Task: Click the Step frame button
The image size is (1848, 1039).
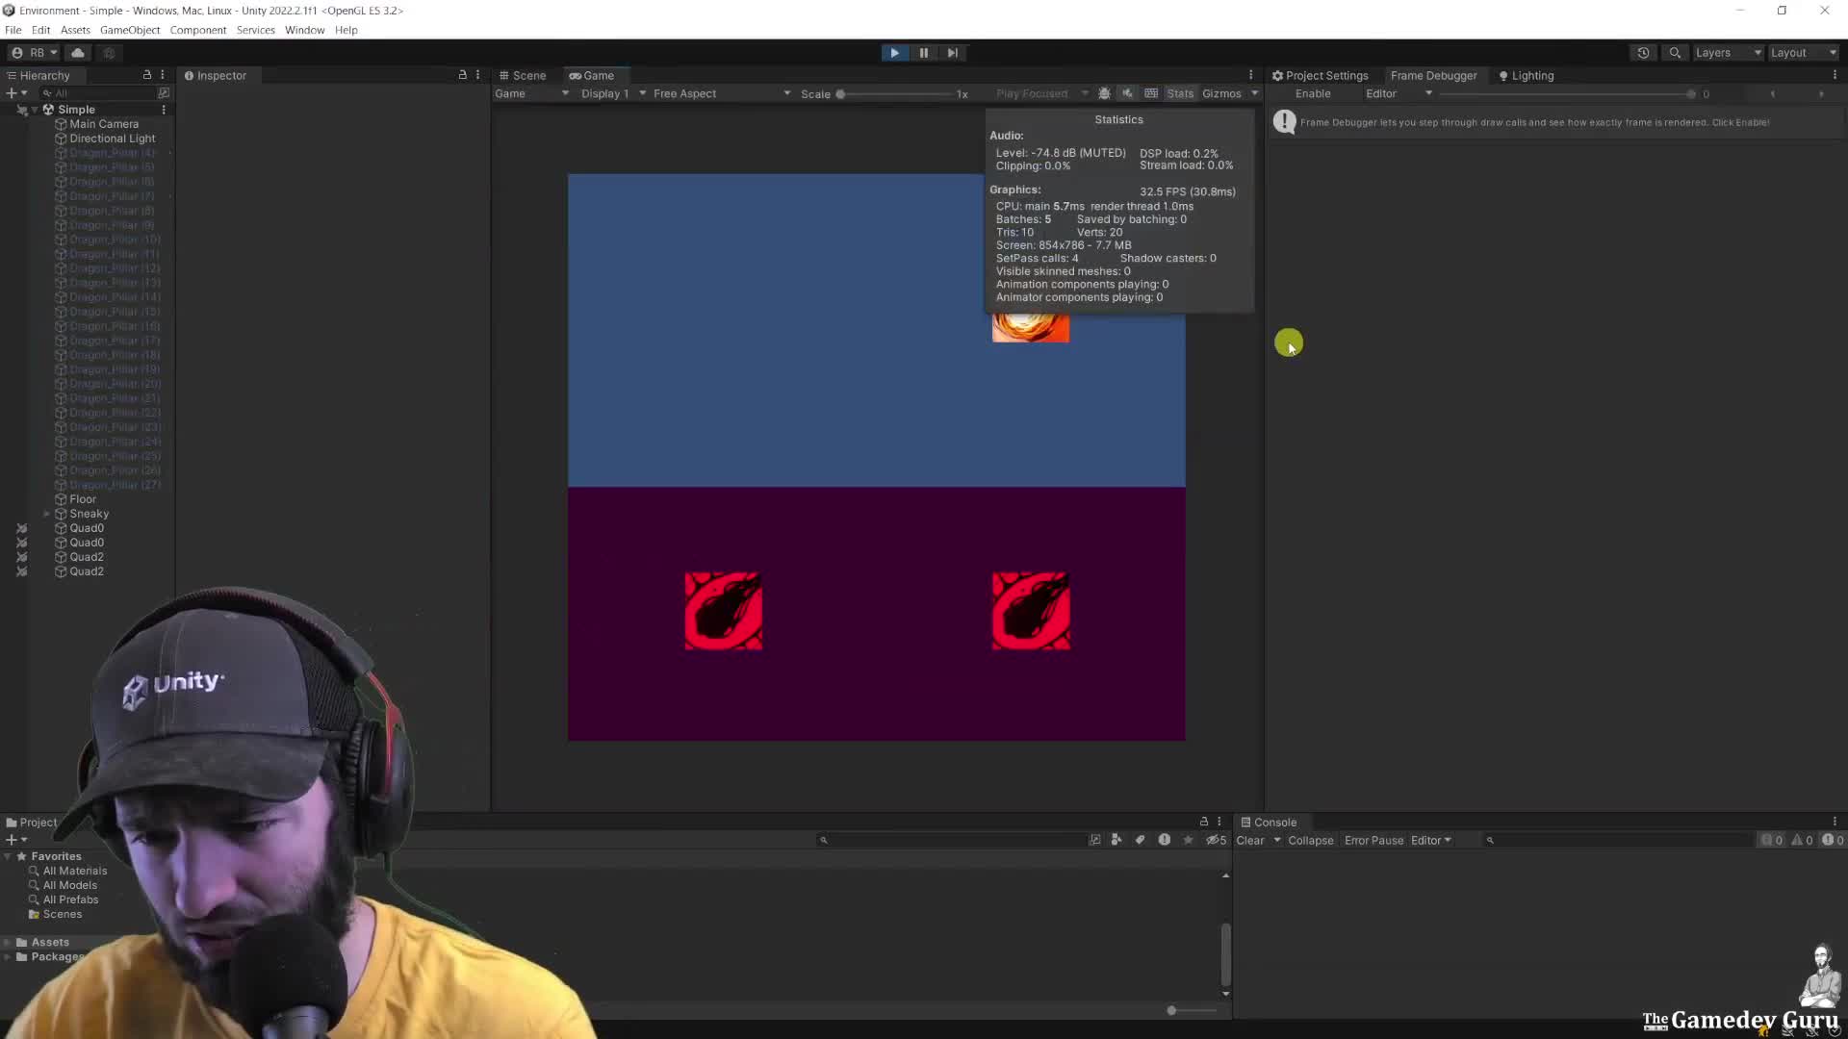Action: click(x=952, y=52)
